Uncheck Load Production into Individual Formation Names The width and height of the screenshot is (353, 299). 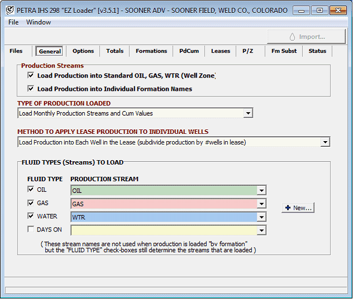point(31,89)
